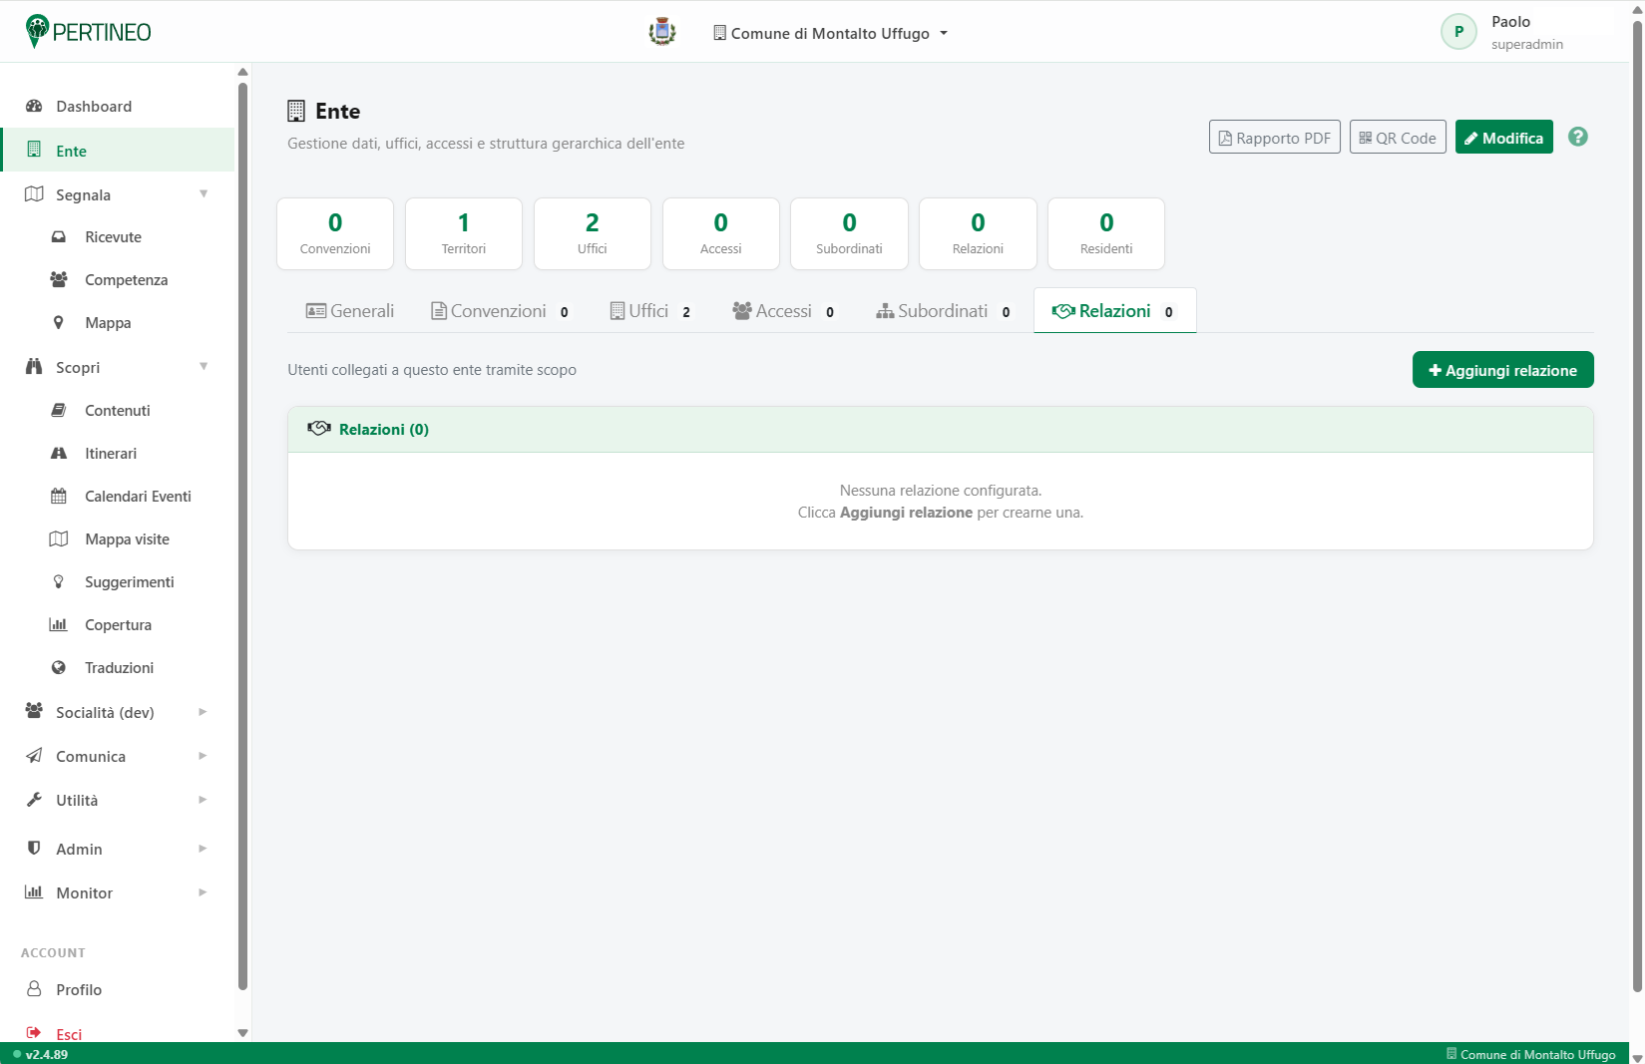Click the green Modifica button
The width and height of the screenshot is (1645, 1064).
[x=1504, y=138]
